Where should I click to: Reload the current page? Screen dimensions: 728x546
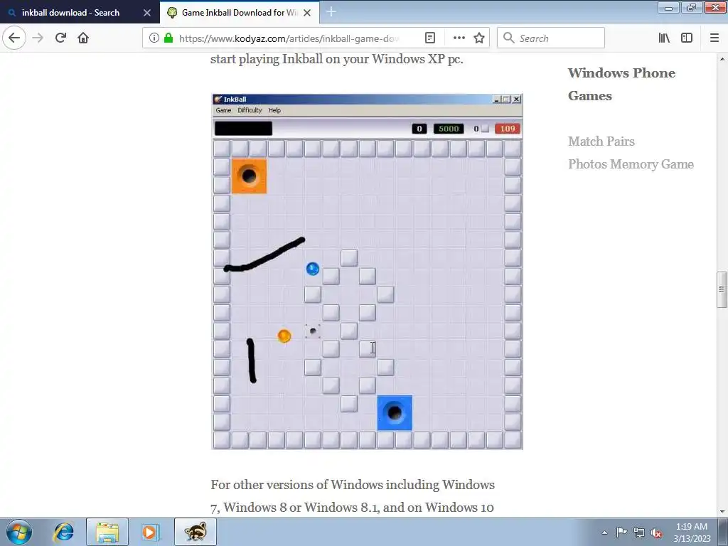tap(61, 38)
